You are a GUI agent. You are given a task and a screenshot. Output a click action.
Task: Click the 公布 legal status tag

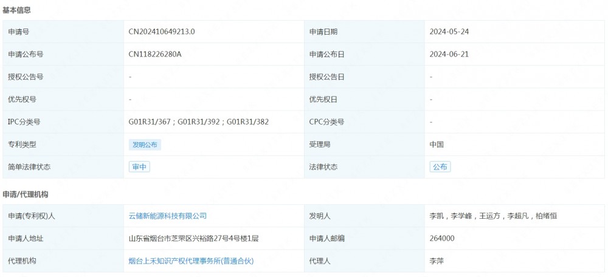pyautogui.click(x=440, y=167)
